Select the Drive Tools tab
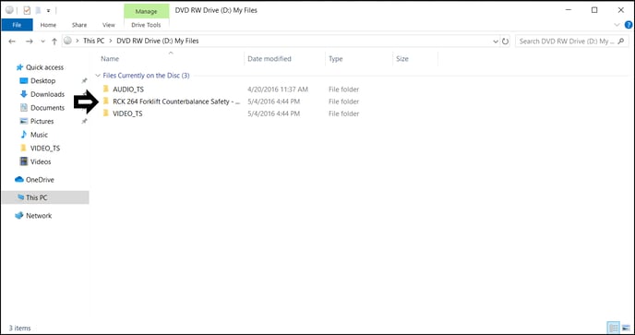The image size is (635, 335). 146,25
